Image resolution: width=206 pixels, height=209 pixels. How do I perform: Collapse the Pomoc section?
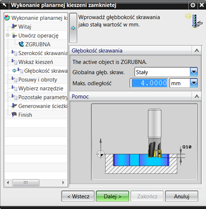pos(197,96)
